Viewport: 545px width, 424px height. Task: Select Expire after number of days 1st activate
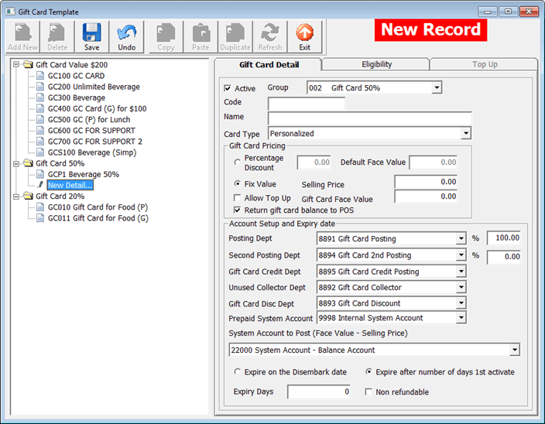(368, 372)
